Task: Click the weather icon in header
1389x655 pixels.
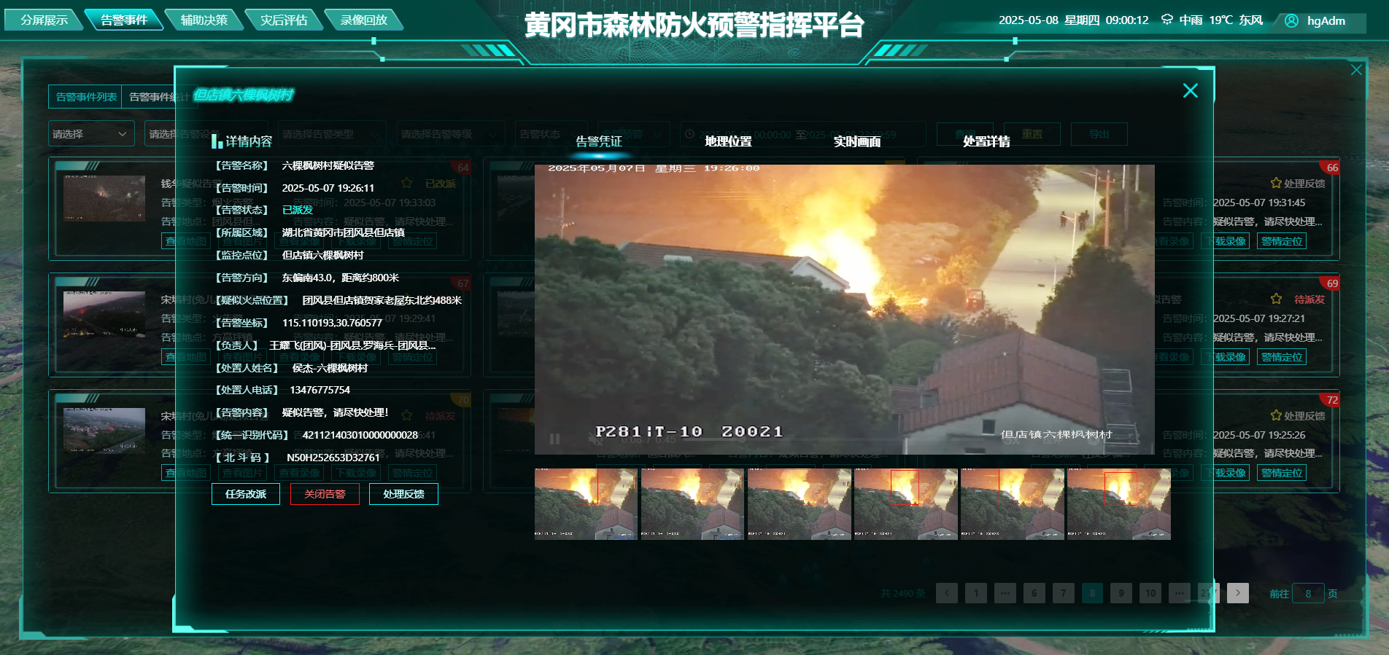Action: point(1167,20)
